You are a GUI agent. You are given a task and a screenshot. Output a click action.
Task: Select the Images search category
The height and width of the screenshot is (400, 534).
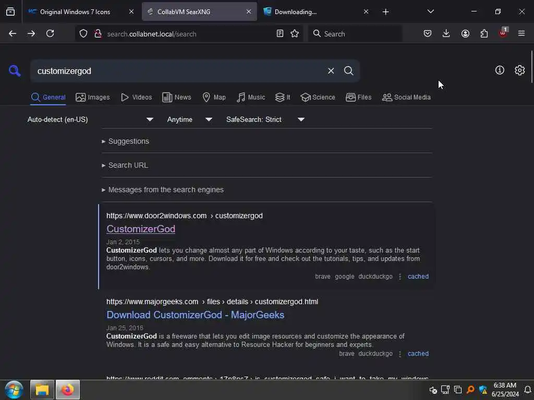tap(93, 97)
